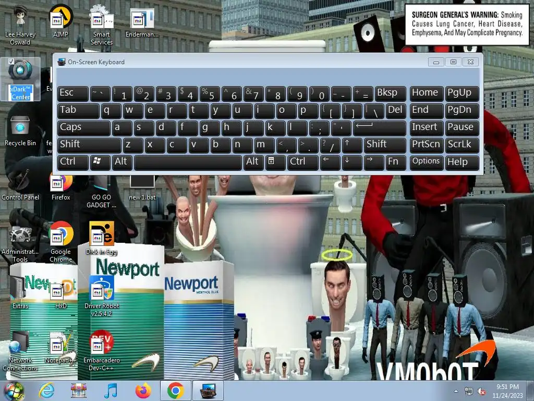Open Embarcadero Dev-C++ desktop icon

click(x=102, y=351)
